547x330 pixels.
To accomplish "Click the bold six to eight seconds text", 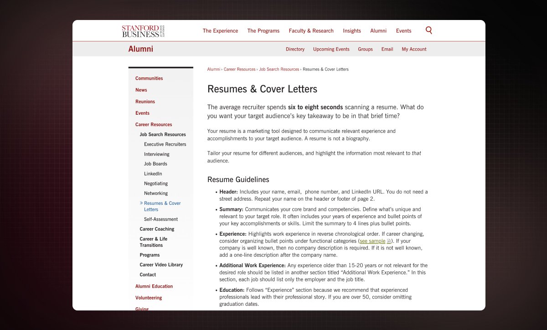I will (x=315, y=107).
